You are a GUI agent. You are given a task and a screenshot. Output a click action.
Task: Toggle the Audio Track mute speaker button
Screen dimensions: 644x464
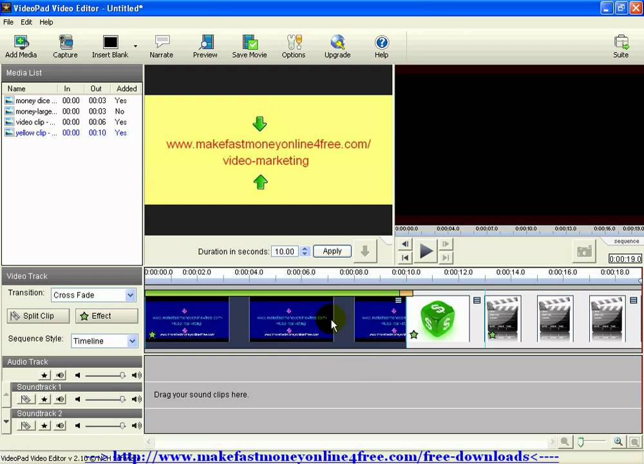(x=61, y=375)
